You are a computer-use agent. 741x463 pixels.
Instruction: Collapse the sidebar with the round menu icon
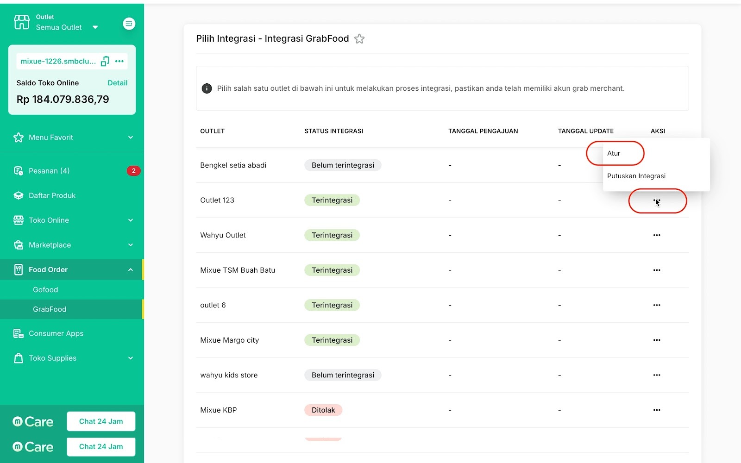tap(129, 24)
